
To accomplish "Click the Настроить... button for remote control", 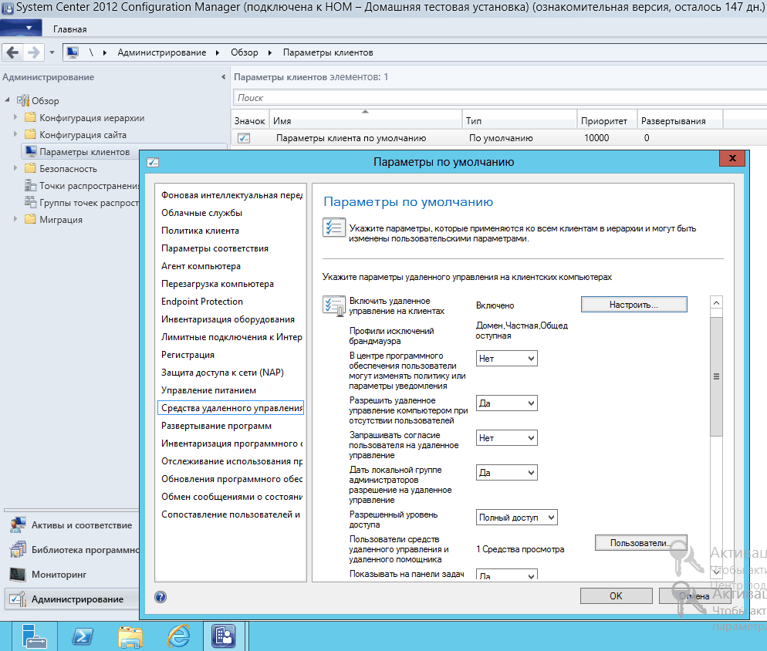I will click(634, 304).
